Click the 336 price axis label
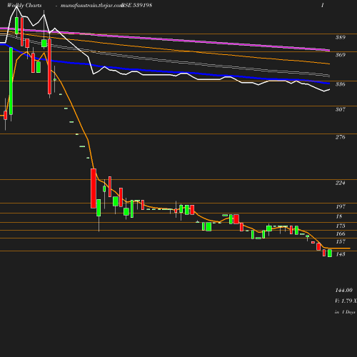The width and height of the screenshot is (357, 357). pos(341,84)
